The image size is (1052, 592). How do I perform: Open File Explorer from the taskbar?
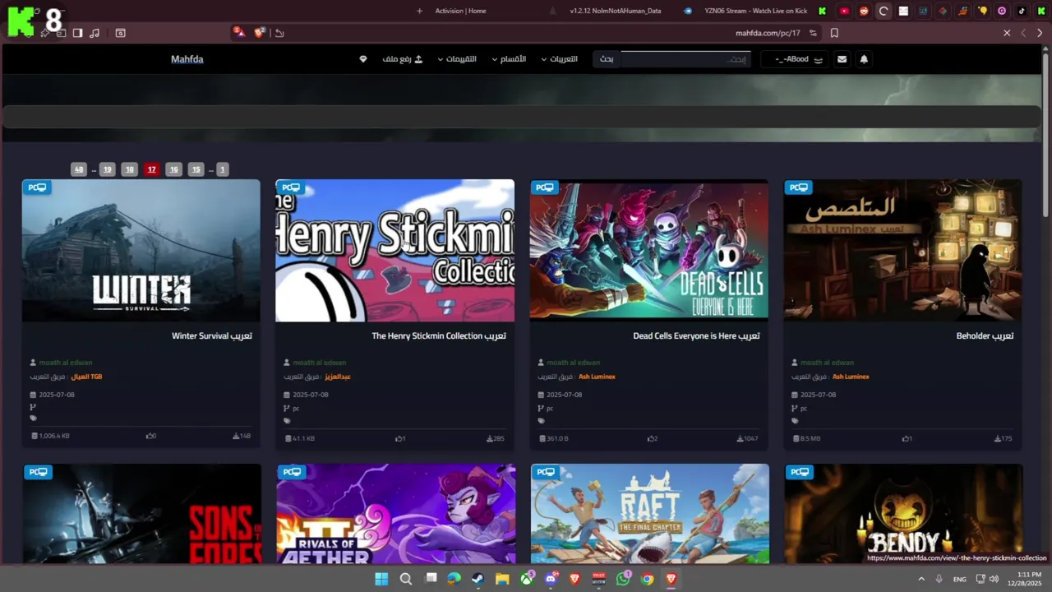click(502, 579)
